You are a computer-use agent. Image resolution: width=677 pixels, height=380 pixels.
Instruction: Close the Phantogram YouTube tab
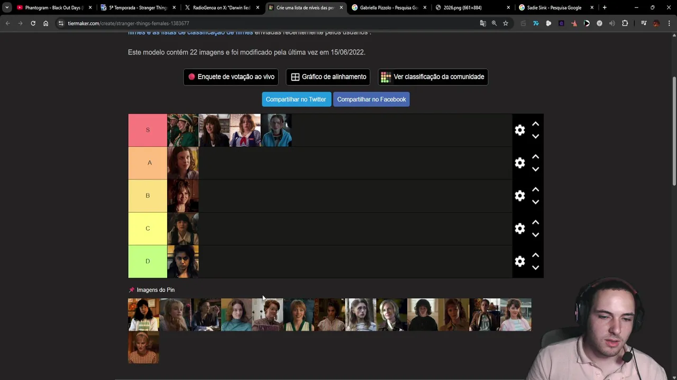90,7
